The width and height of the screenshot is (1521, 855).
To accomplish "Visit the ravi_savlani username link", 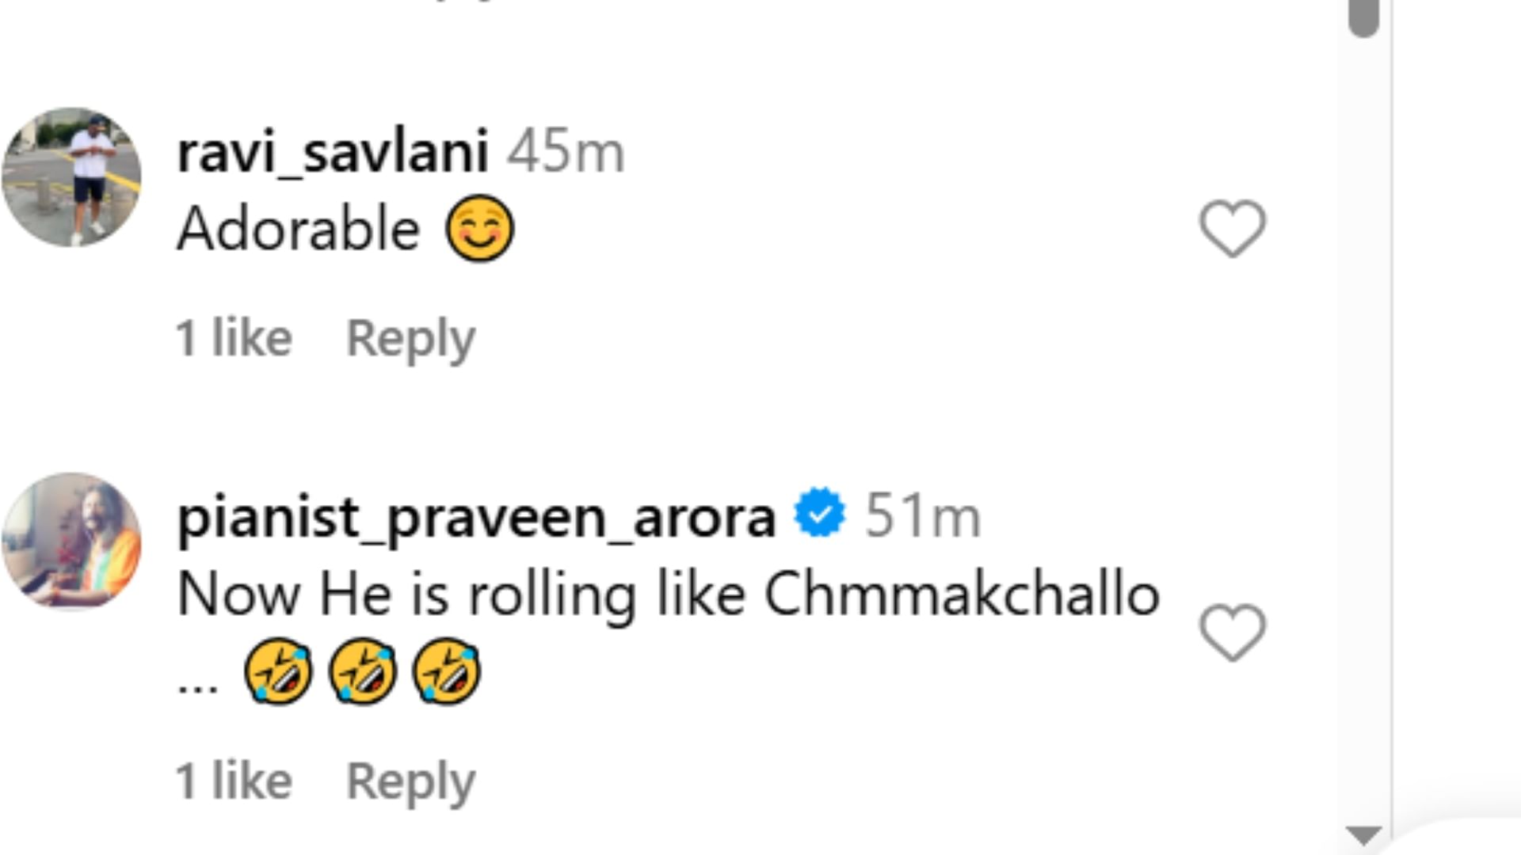I will pyautogui.click(x=333, y=152).
